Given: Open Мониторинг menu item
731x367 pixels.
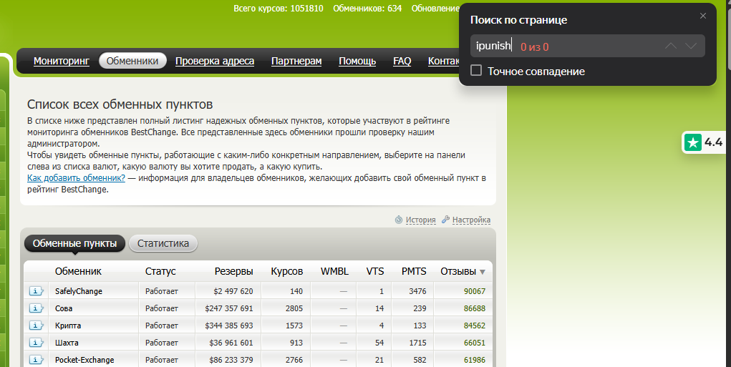Looking at the screenshot, I should [x=62, y=61].
